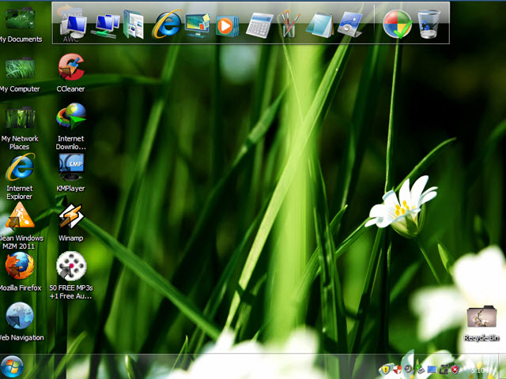Open the Control Panel icon in dock
The image size is (506, 379).
[349, 24]
